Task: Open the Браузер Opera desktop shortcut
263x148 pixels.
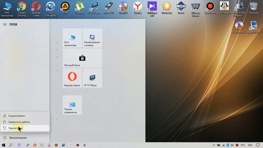Action: pyautogui.click(x=36, y=9)
